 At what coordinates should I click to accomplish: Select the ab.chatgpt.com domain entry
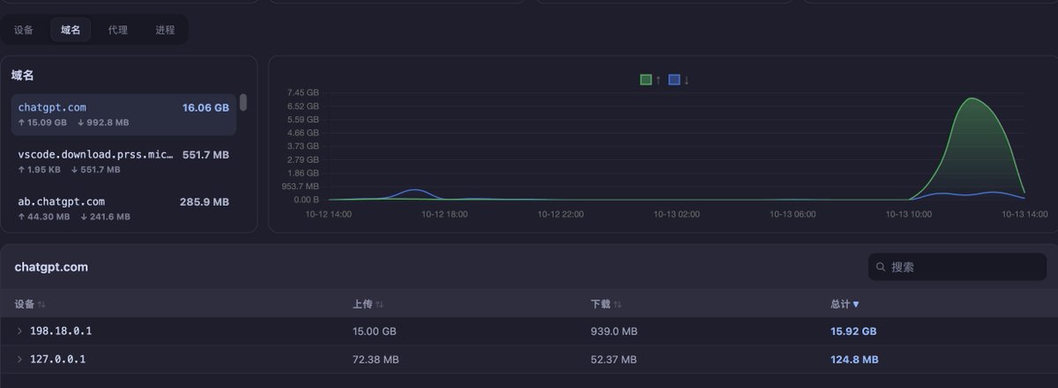pyautogui.click(x=123, y=209)
